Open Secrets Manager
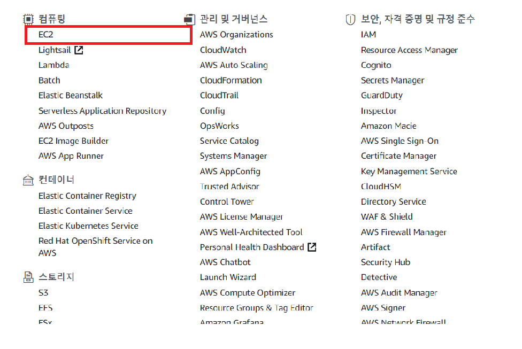 click(393, 81)
